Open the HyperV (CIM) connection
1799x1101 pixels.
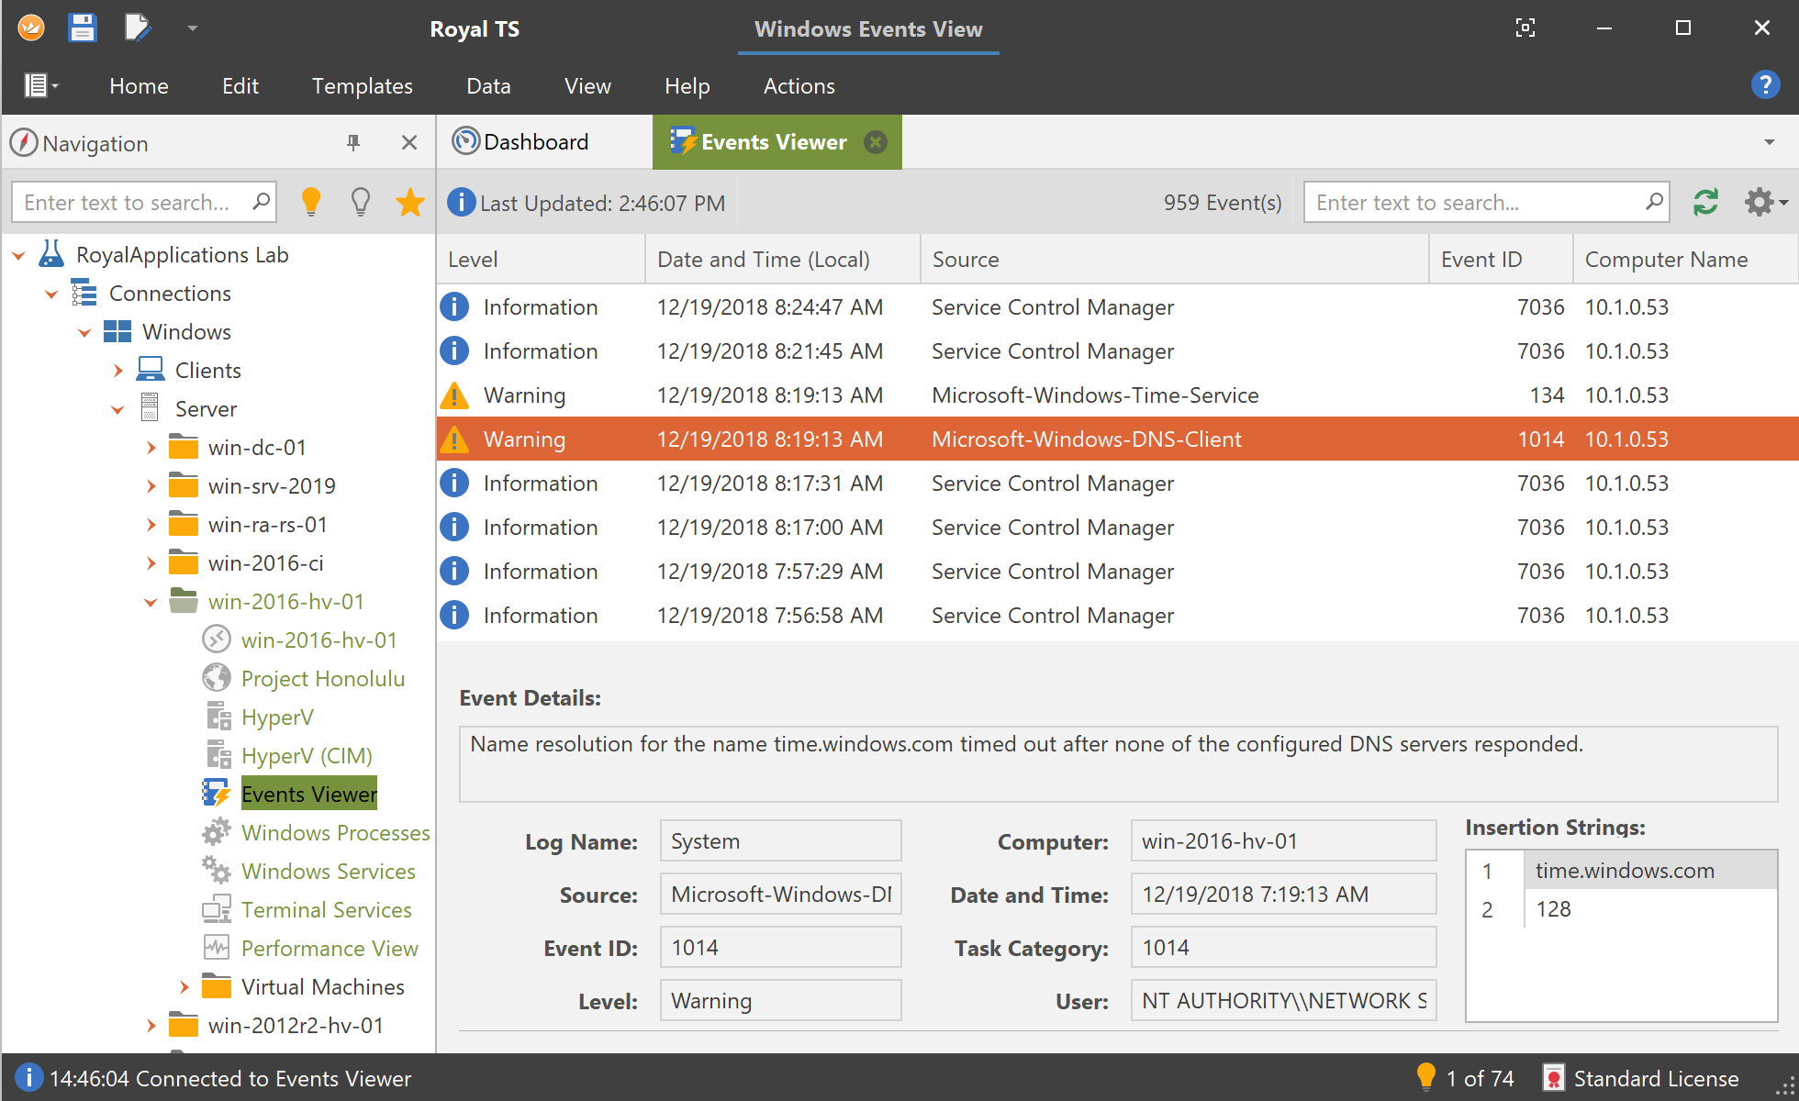point(306,756)
